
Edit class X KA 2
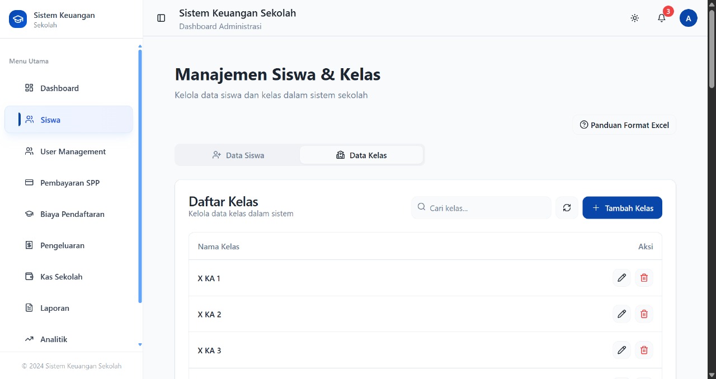tap(621, 314)
